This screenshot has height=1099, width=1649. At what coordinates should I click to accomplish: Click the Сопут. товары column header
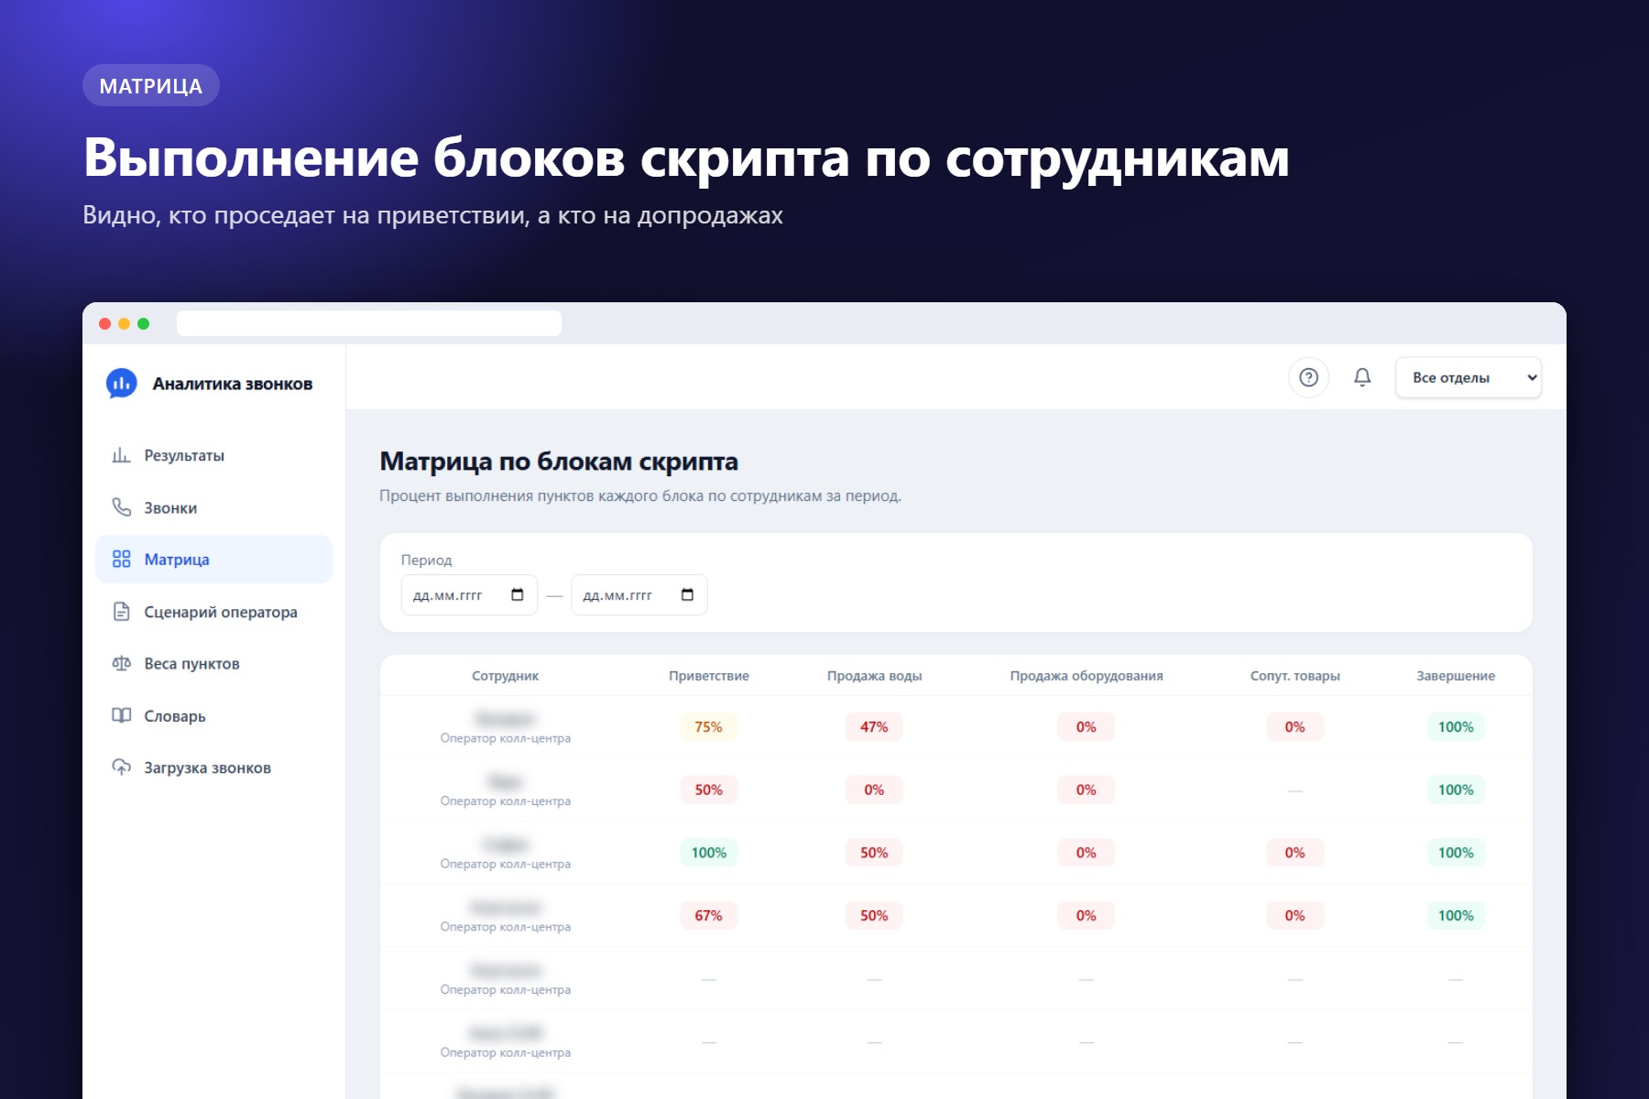click(x=1294, y=676)
